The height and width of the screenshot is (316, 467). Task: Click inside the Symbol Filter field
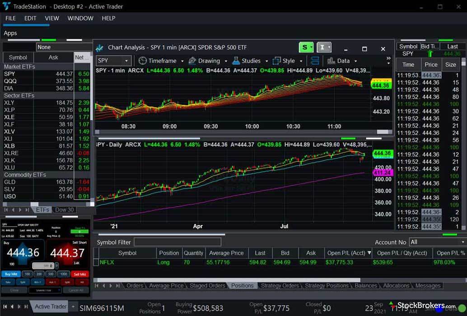(177, 242)
